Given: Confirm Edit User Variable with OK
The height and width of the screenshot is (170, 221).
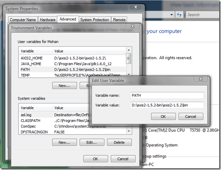Looking at the screenshot, I should (163, 117).
